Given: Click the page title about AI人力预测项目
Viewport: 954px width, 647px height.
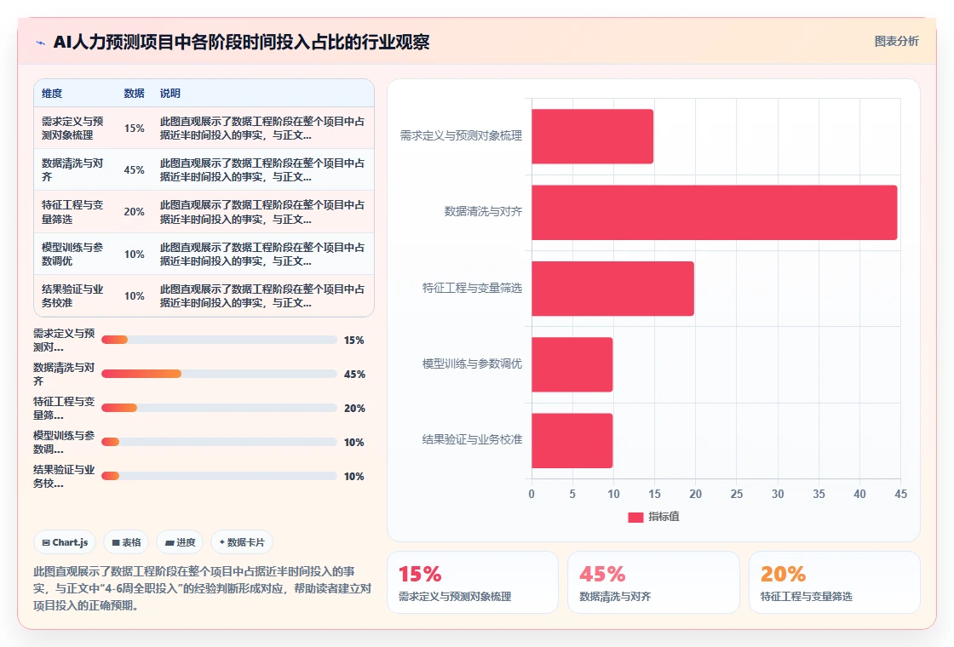Looking at the screenshot, I should (242, 42).
